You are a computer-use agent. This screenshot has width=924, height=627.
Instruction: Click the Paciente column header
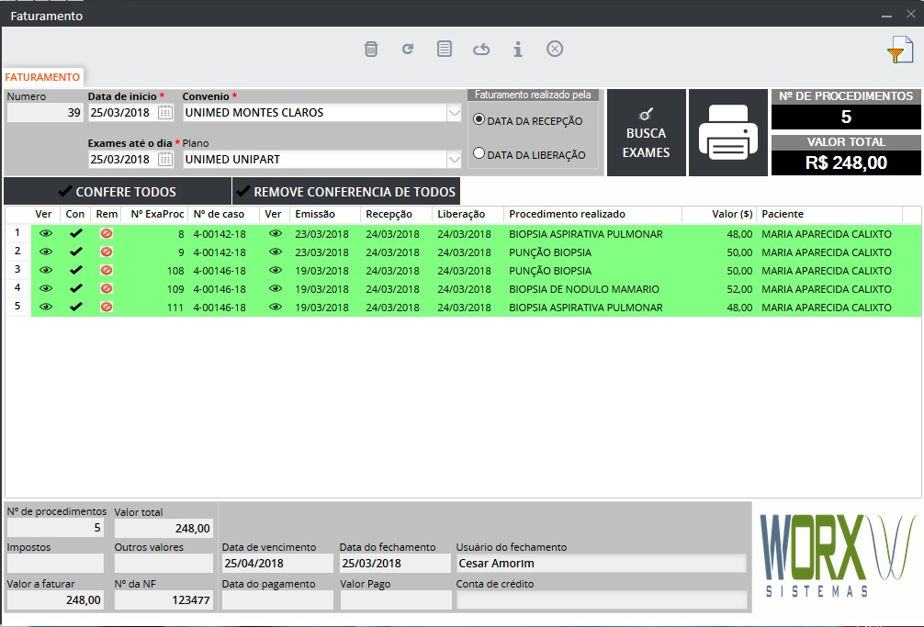tap(829, 214)
